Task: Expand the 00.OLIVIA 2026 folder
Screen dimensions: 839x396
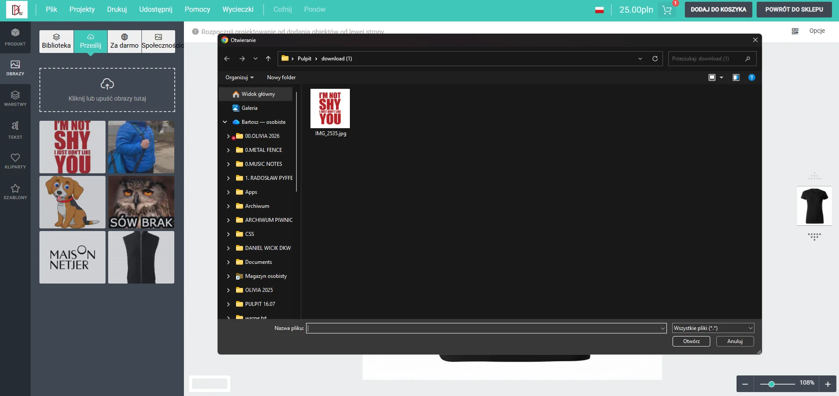Action: tap(228, 136)
